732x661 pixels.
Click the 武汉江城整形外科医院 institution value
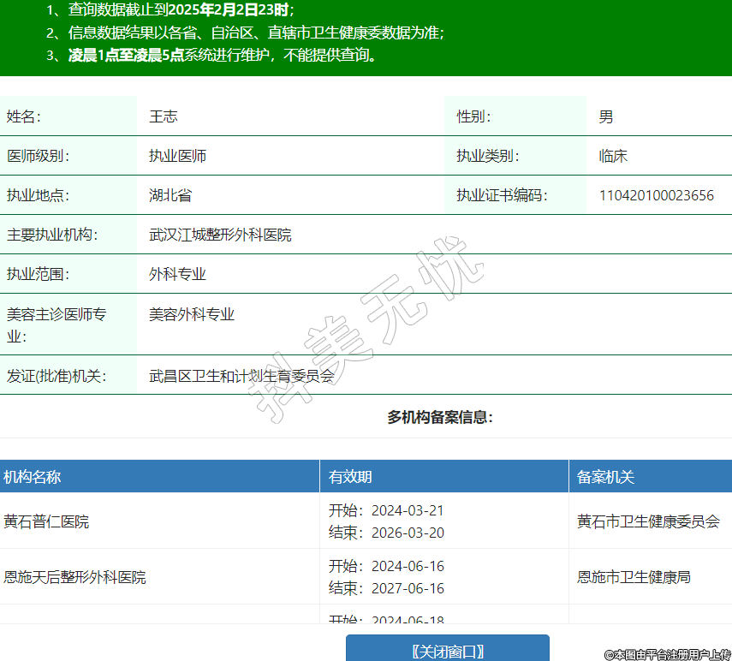click(x=220, y=235)
